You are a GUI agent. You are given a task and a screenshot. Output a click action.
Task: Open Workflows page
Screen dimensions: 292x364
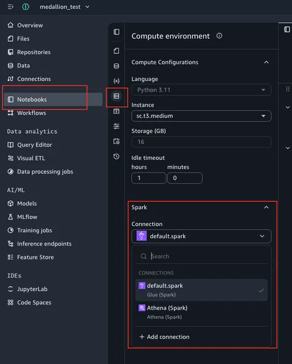tap(27, 113)
